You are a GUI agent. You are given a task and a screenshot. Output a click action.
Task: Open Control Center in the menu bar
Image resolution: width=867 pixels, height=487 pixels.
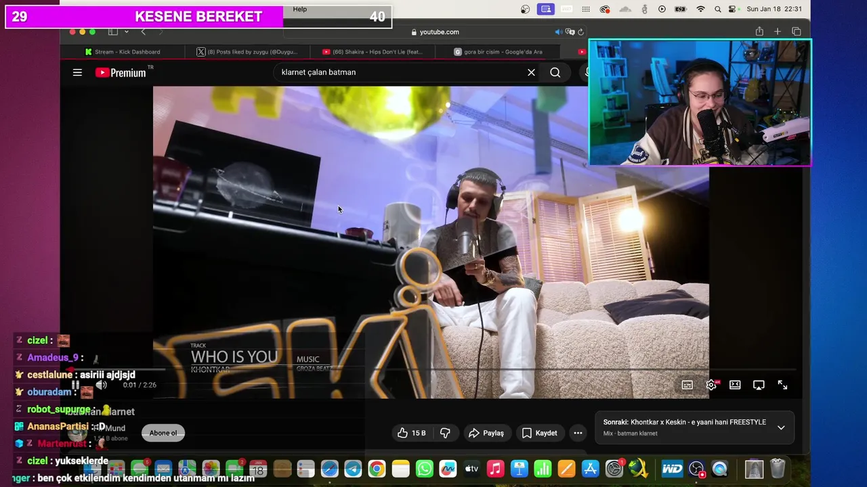[x=732, y=9]
